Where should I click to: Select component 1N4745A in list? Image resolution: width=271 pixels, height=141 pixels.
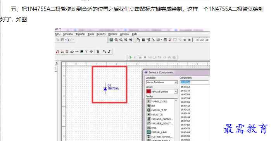point(185,121)
